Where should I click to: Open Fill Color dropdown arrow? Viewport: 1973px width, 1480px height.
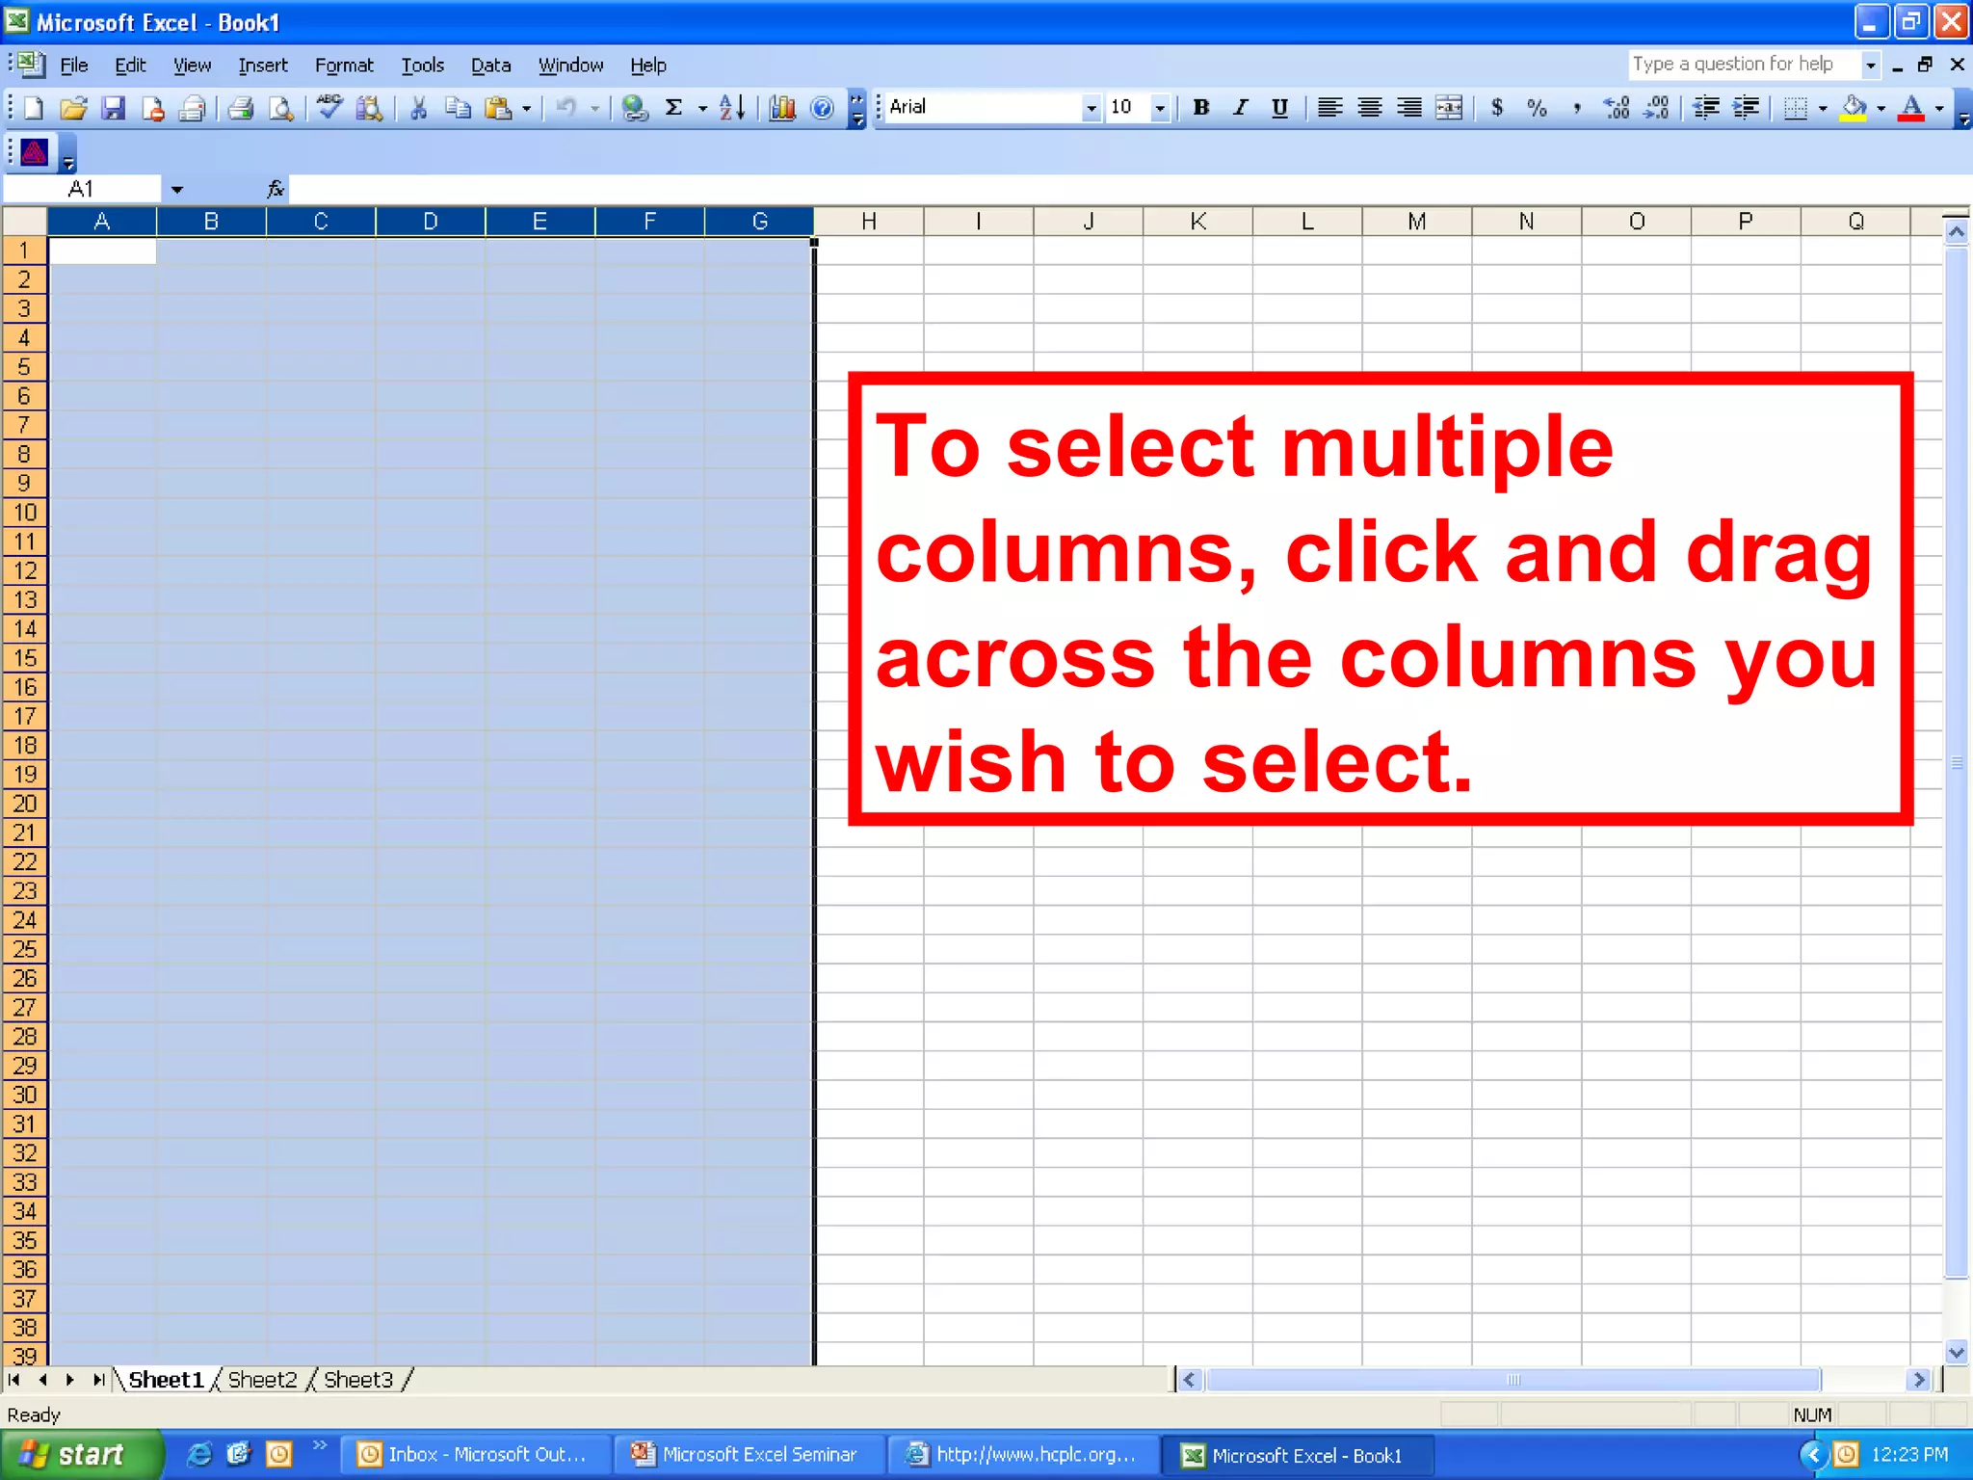coord(1881,108)
